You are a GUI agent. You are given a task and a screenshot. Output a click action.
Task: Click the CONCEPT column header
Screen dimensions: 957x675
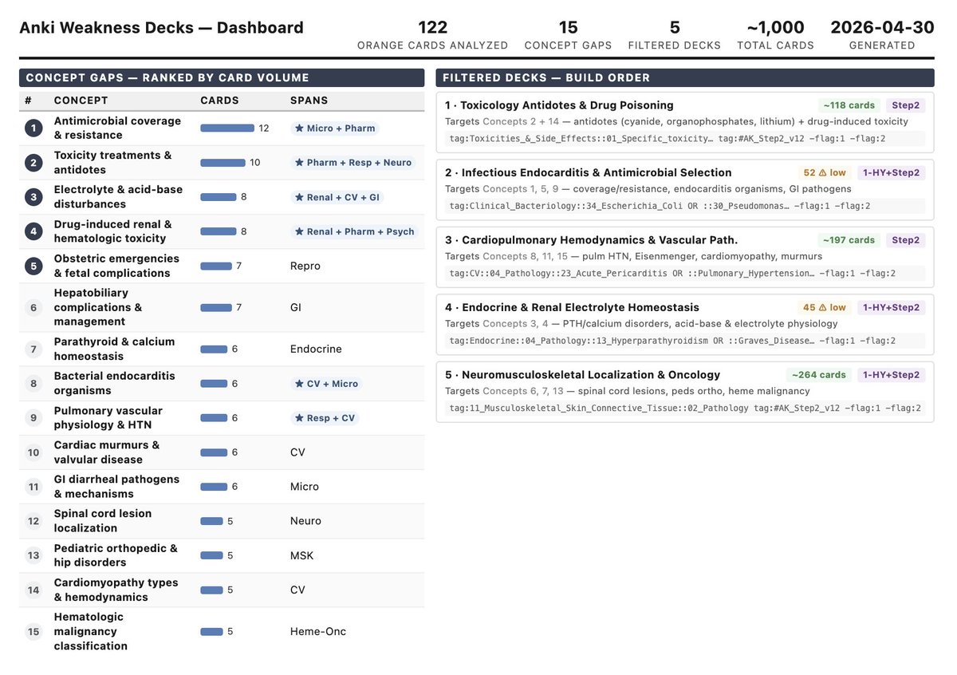[x=81, y=101]
